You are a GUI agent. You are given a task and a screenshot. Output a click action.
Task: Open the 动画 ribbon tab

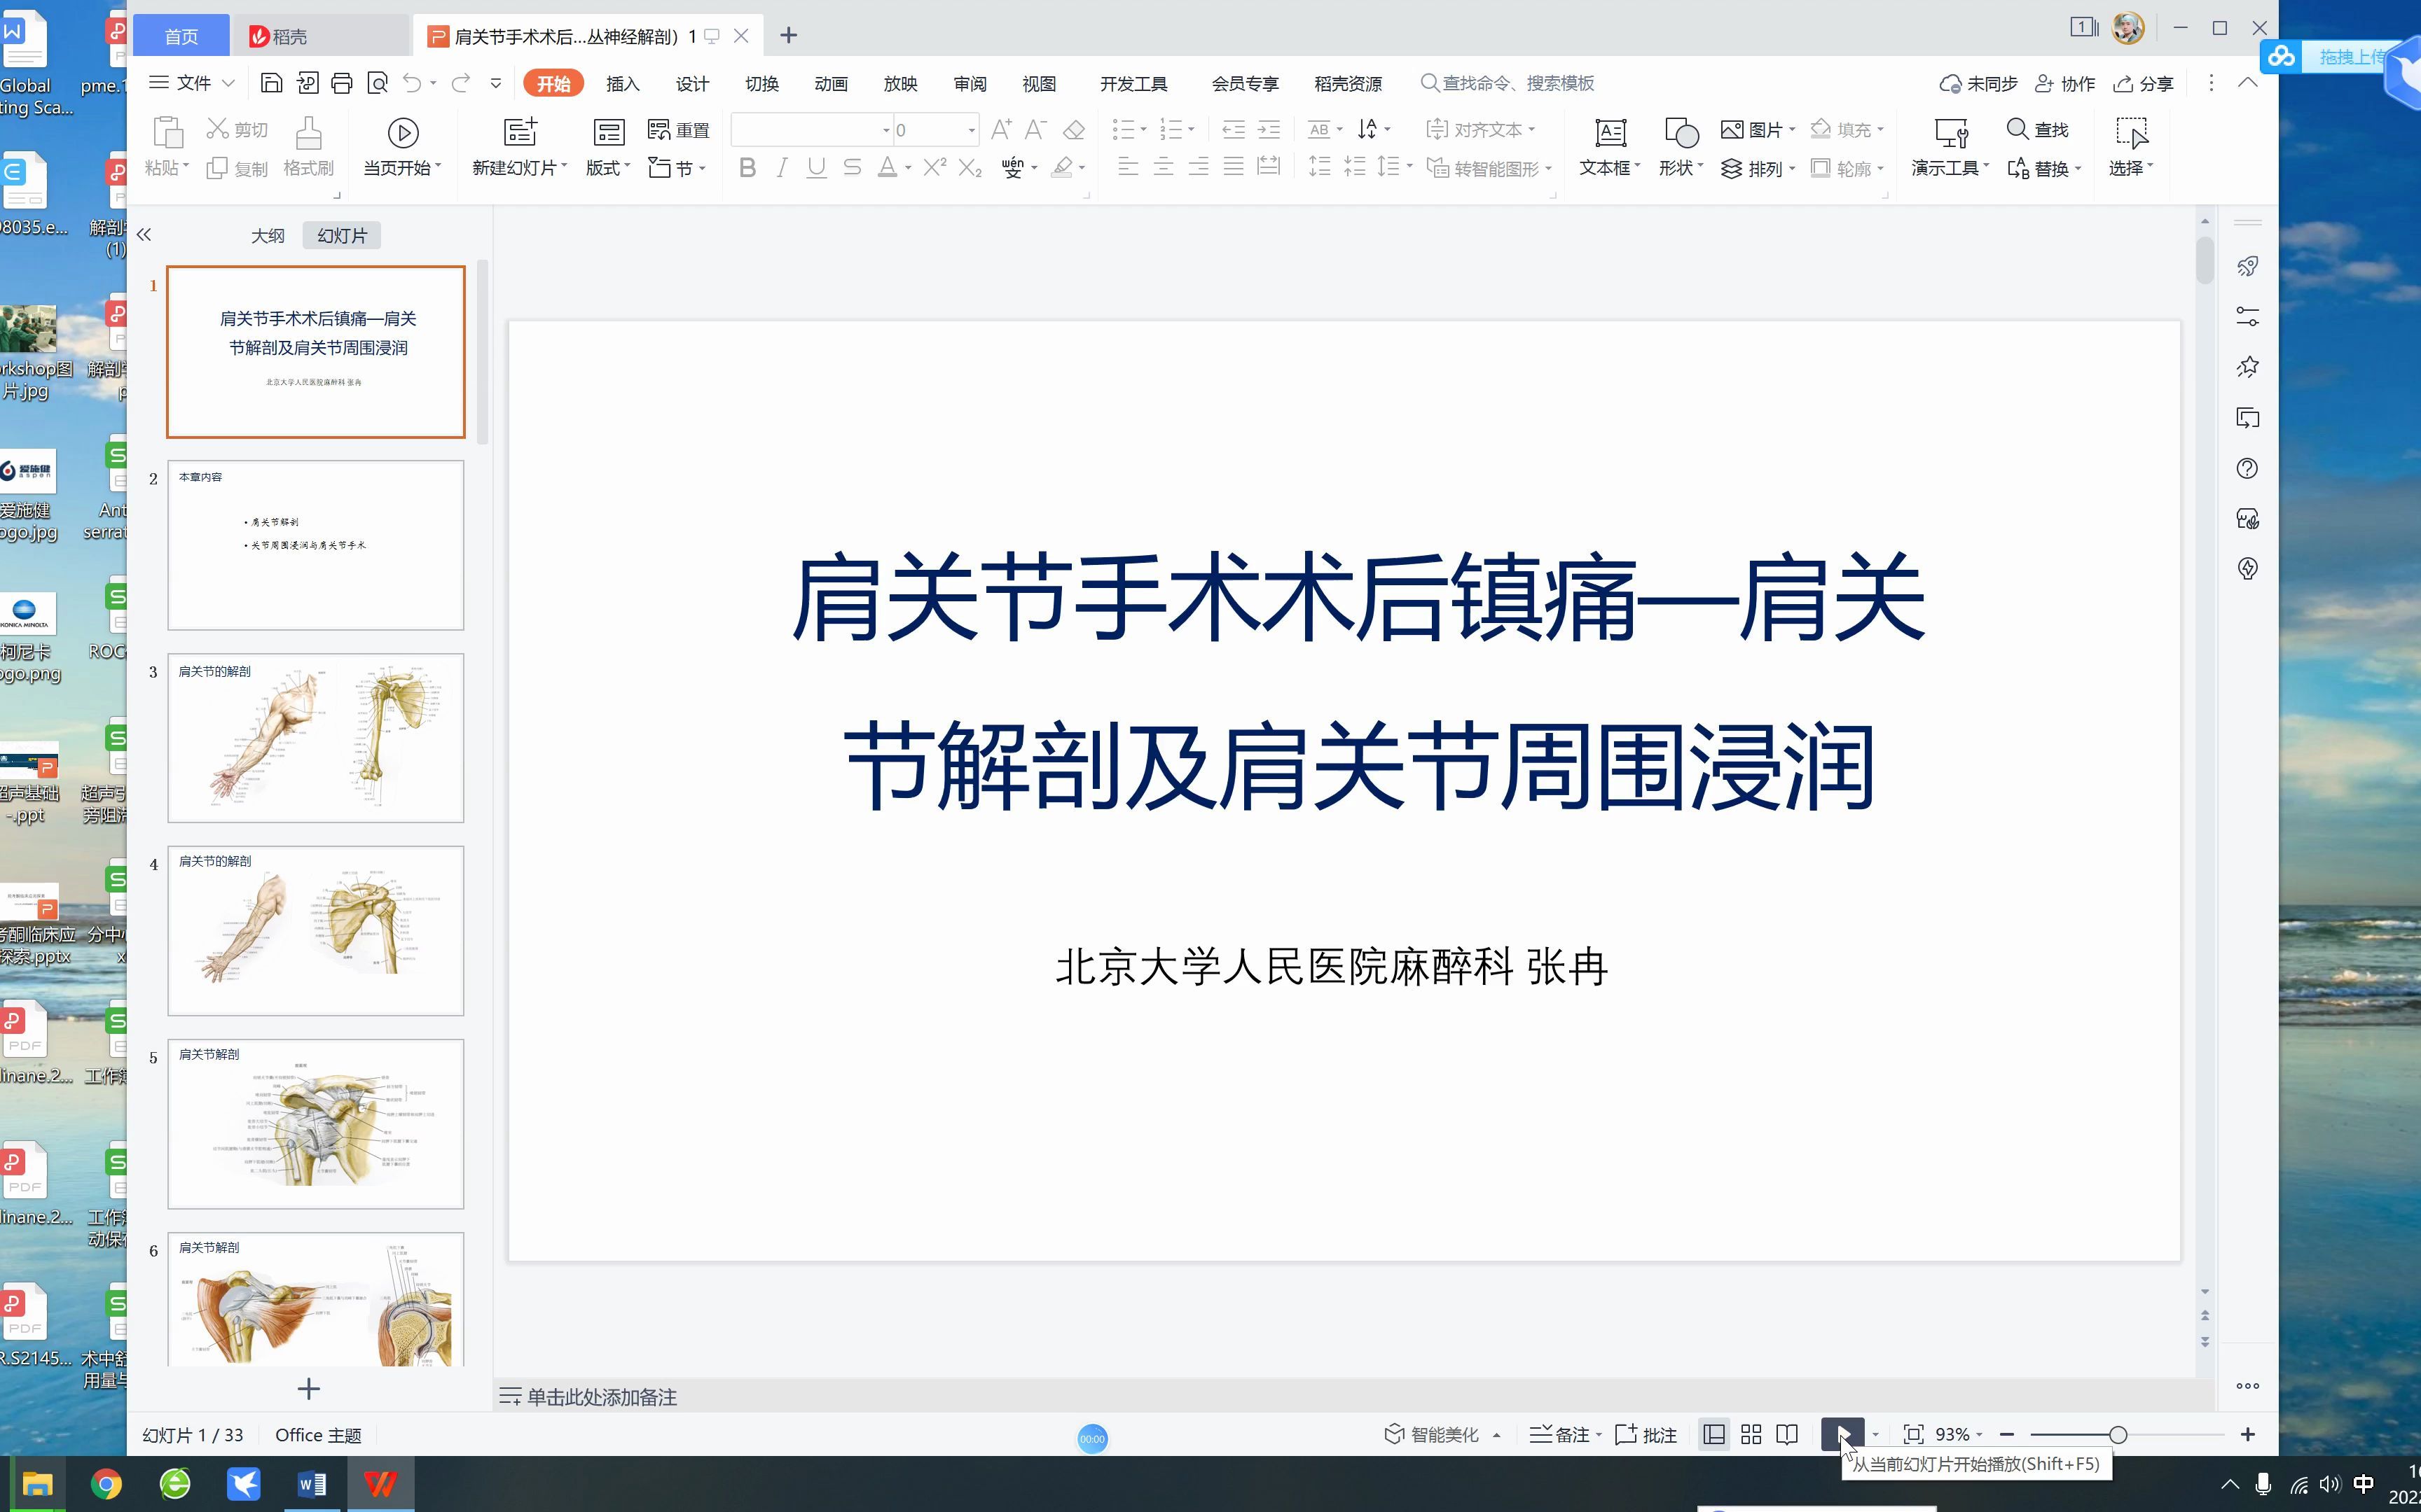pyautogui.click(x=832, y=83)
